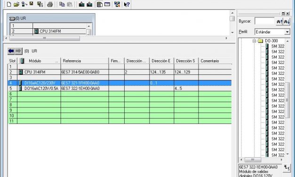Viewport: 295px width, 177px height.
Task: Copy the selected module
Action: 62,4
